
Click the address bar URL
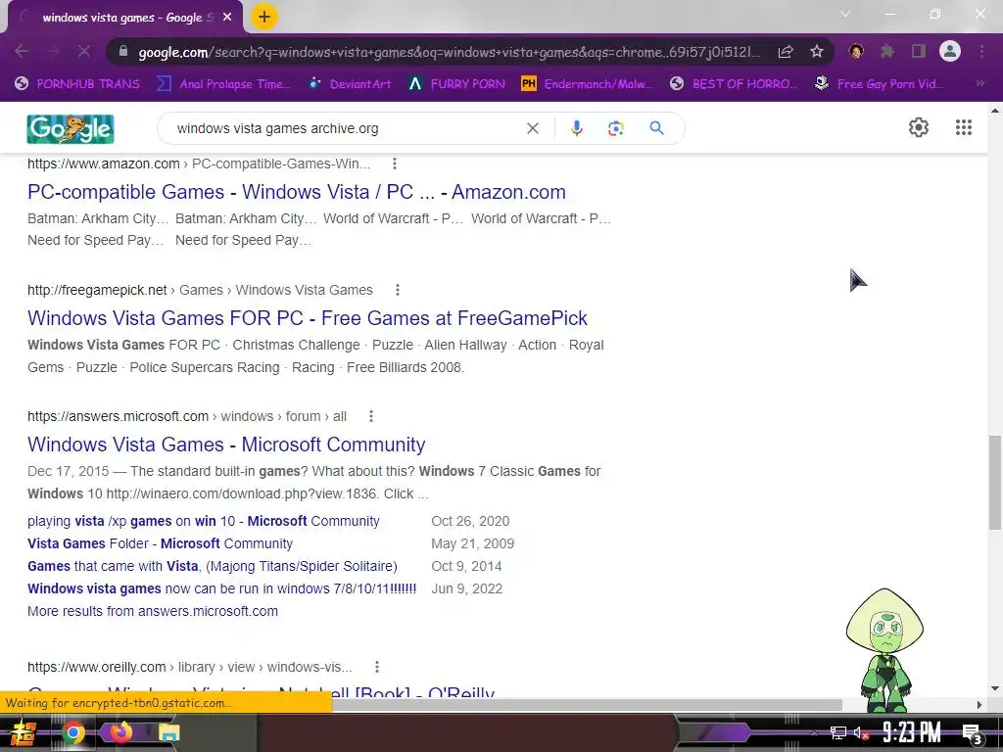tap(448, 52)
